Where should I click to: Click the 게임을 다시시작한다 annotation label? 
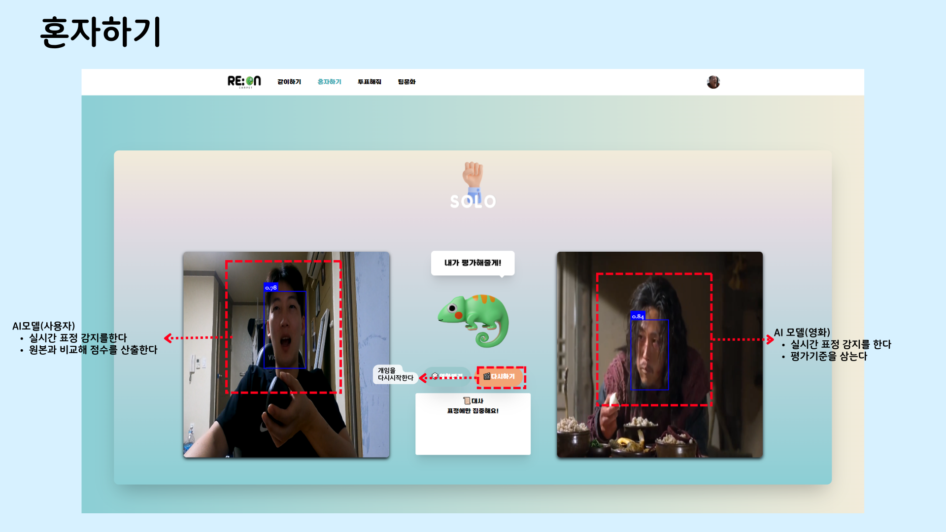tap(395, 374)
